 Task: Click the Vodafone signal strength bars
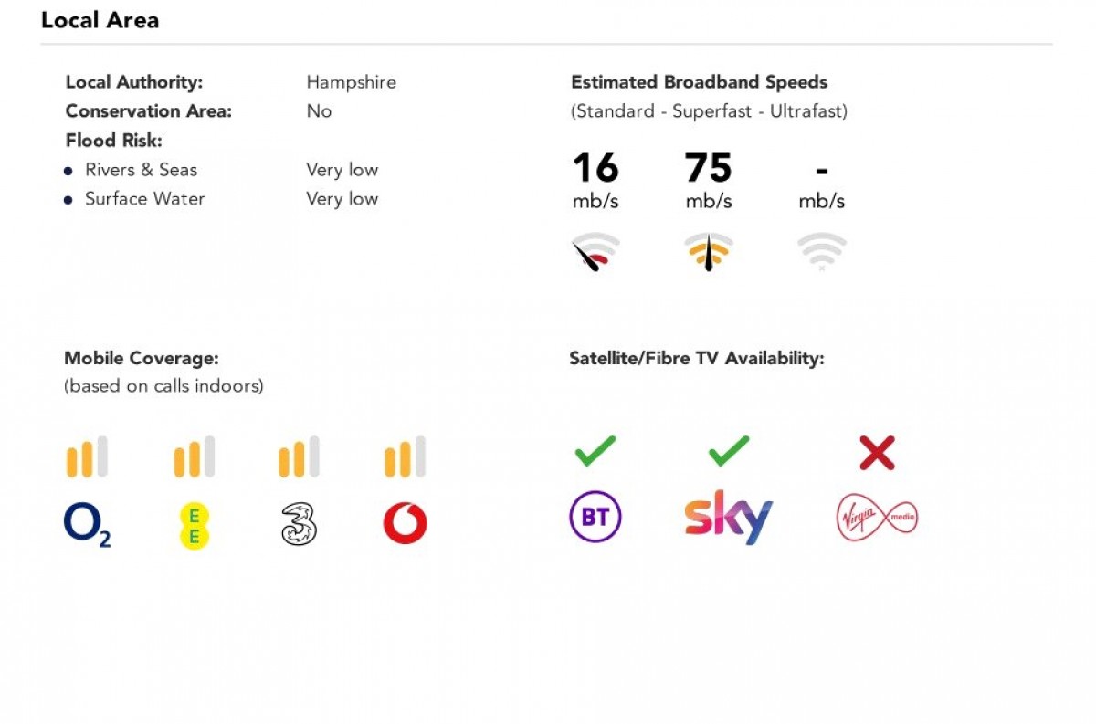[405, 456]
